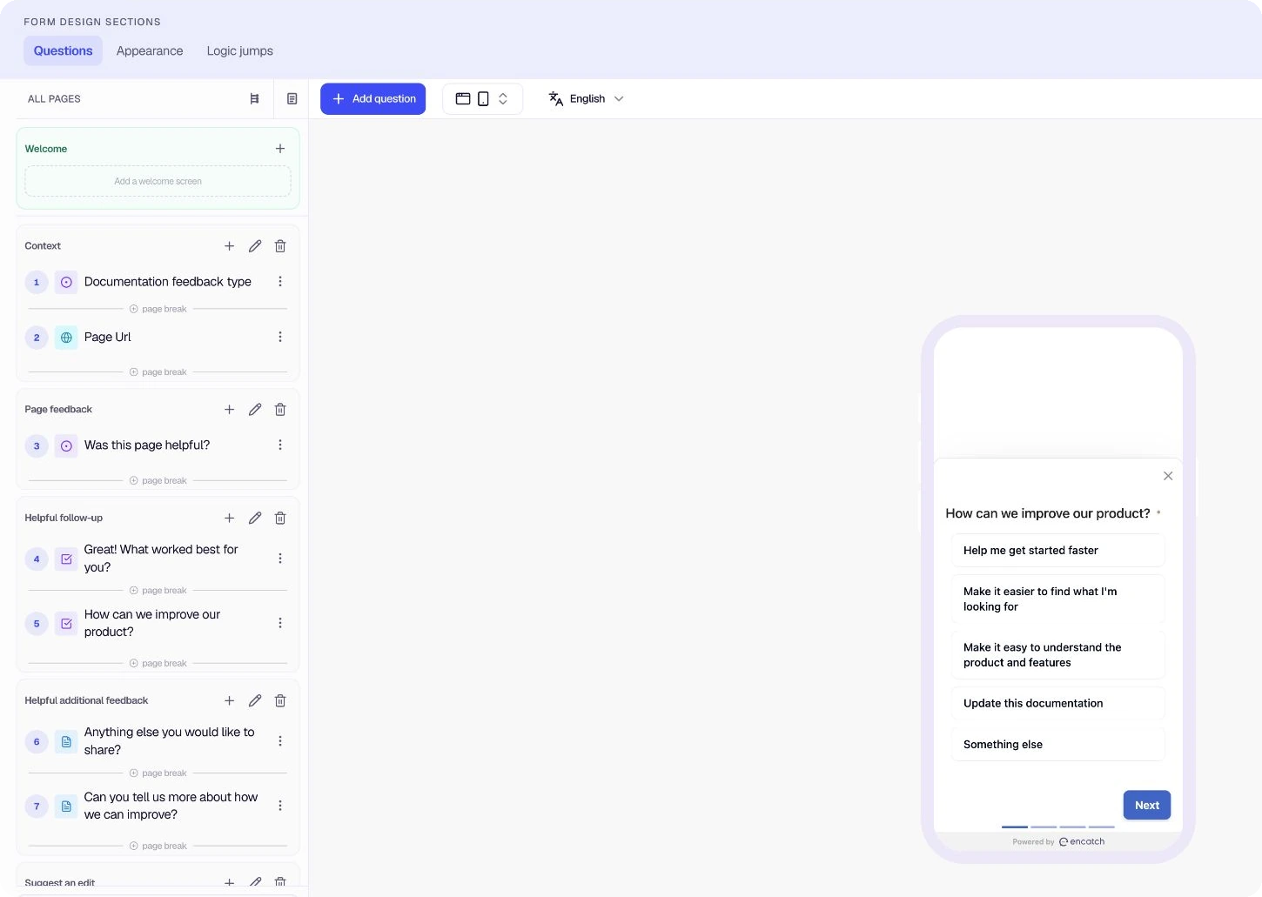
Task: Open the Logic jumps tab
Action: click(x=240, y=51)
